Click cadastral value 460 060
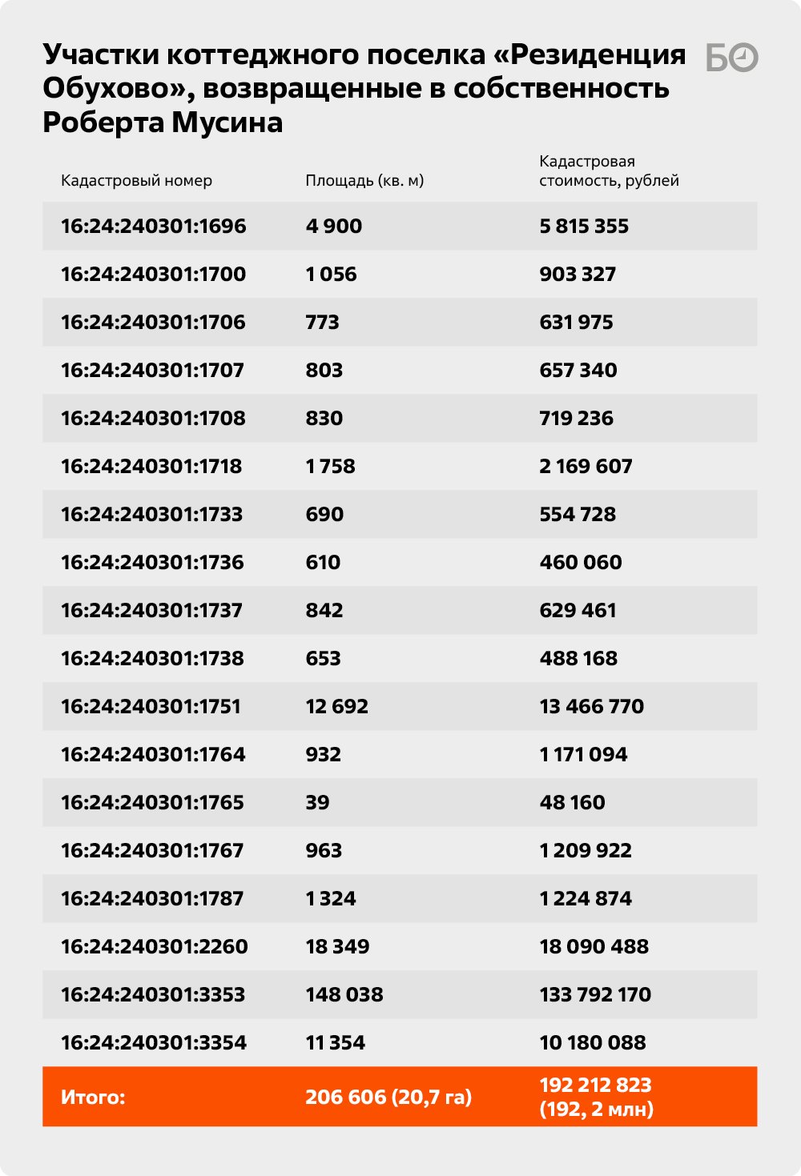Image resolution: width=801 pixels, height=1176 pixels. 581,563
